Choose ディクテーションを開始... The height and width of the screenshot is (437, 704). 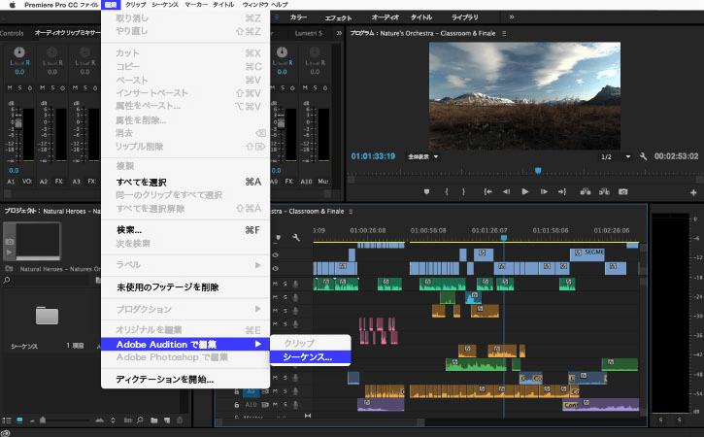point(185,380)
